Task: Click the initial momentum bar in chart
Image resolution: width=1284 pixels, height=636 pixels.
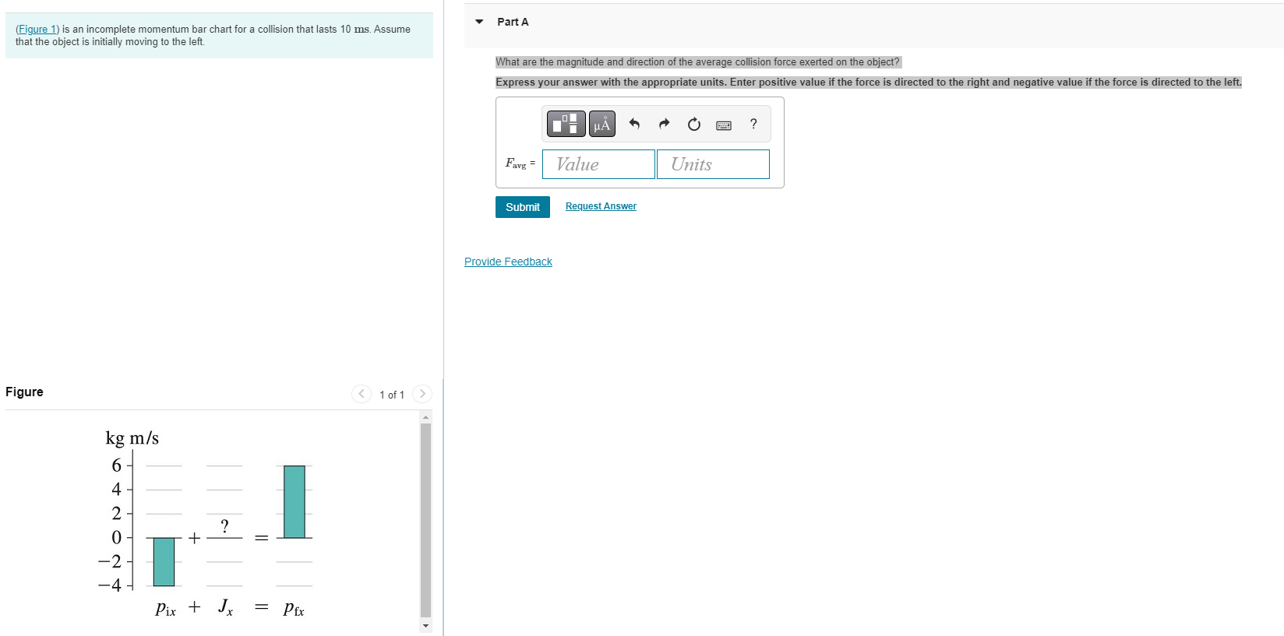Action: point(164,561)
